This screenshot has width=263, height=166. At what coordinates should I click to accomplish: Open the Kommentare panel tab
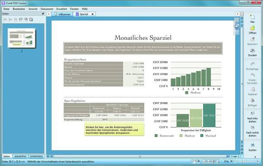[36, 156]
